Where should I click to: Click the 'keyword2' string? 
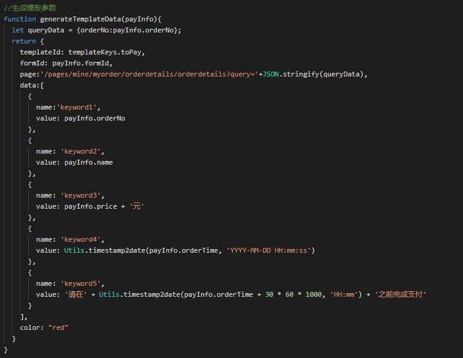point(80,151)
